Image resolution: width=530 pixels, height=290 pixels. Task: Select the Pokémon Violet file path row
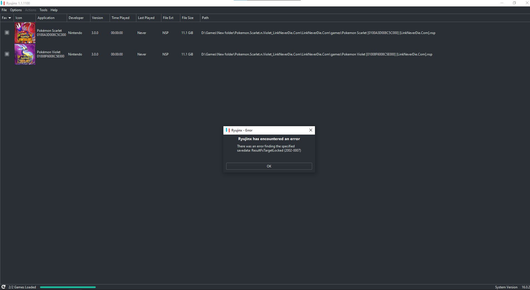coord(317,54)
